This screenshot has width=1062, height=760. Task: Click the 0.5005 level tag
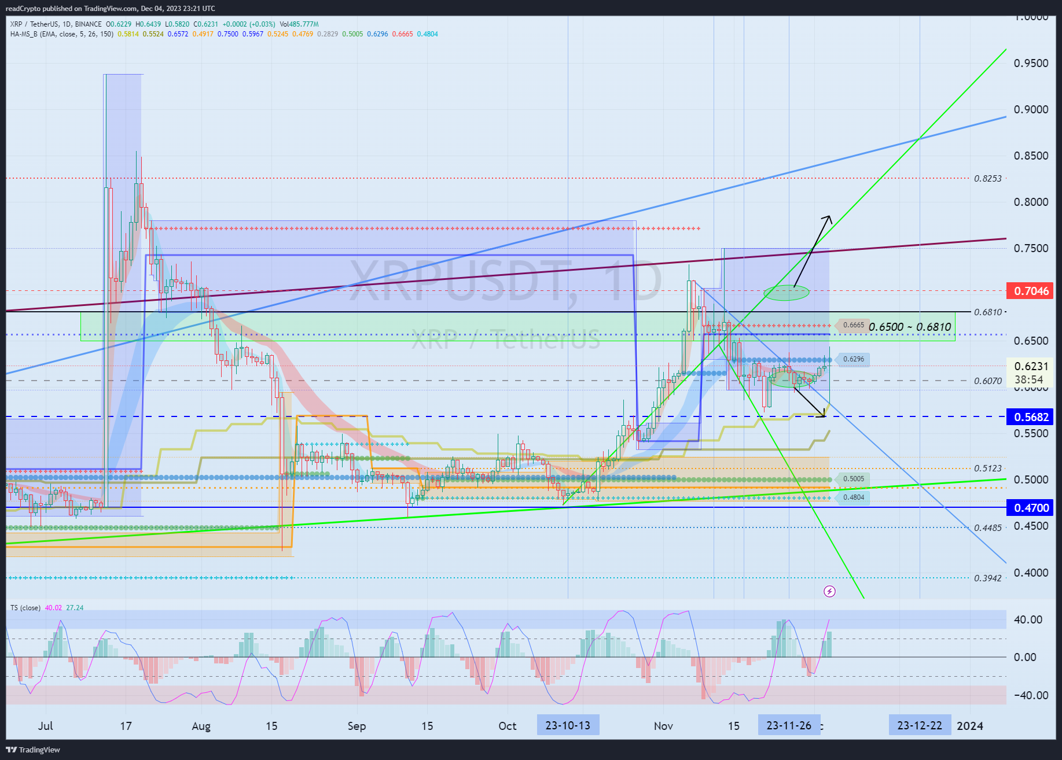tap(852, 479)
